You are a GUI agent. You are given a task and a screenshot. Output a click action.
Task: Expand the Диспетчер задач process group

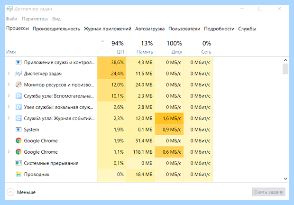[x=9, y=74]
